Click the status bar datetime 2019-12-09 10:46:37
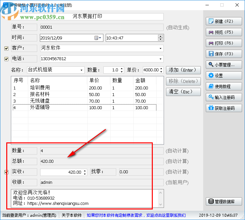The image size is (245, 220). point(218,215)
